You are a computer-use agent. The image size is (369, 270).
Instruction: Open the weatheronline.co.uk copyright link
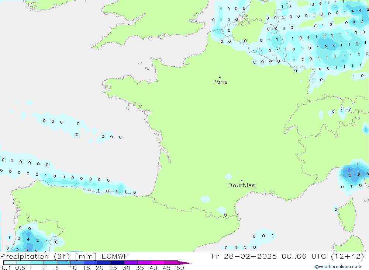coord(338,267)
